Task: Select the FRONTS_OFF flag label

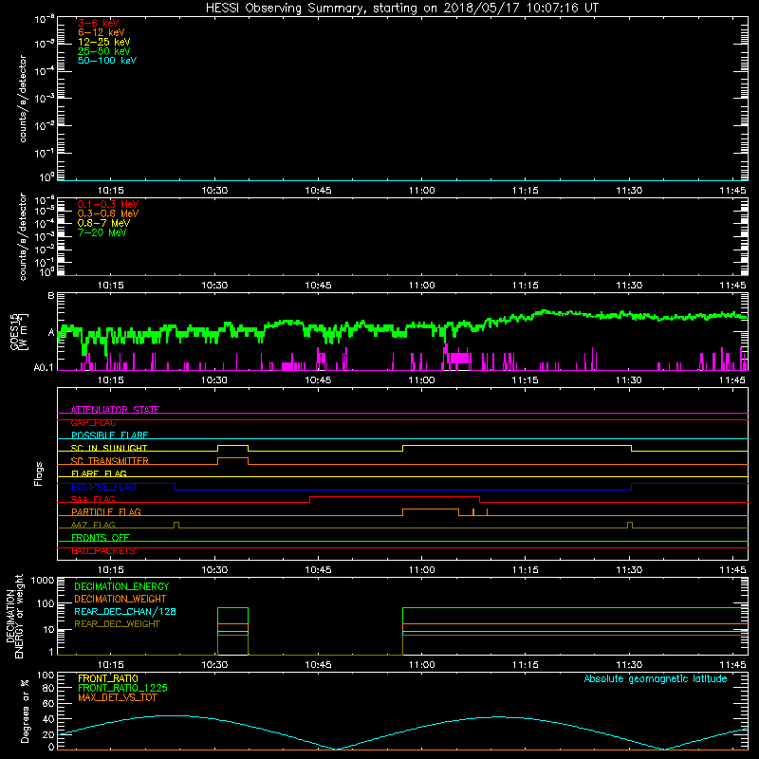Action: (x=101, y=537)
